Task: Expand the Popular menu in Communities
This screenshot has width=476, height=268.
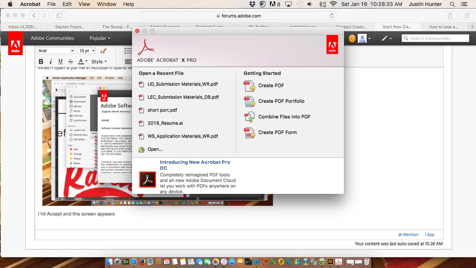Action: click(100, 38)
